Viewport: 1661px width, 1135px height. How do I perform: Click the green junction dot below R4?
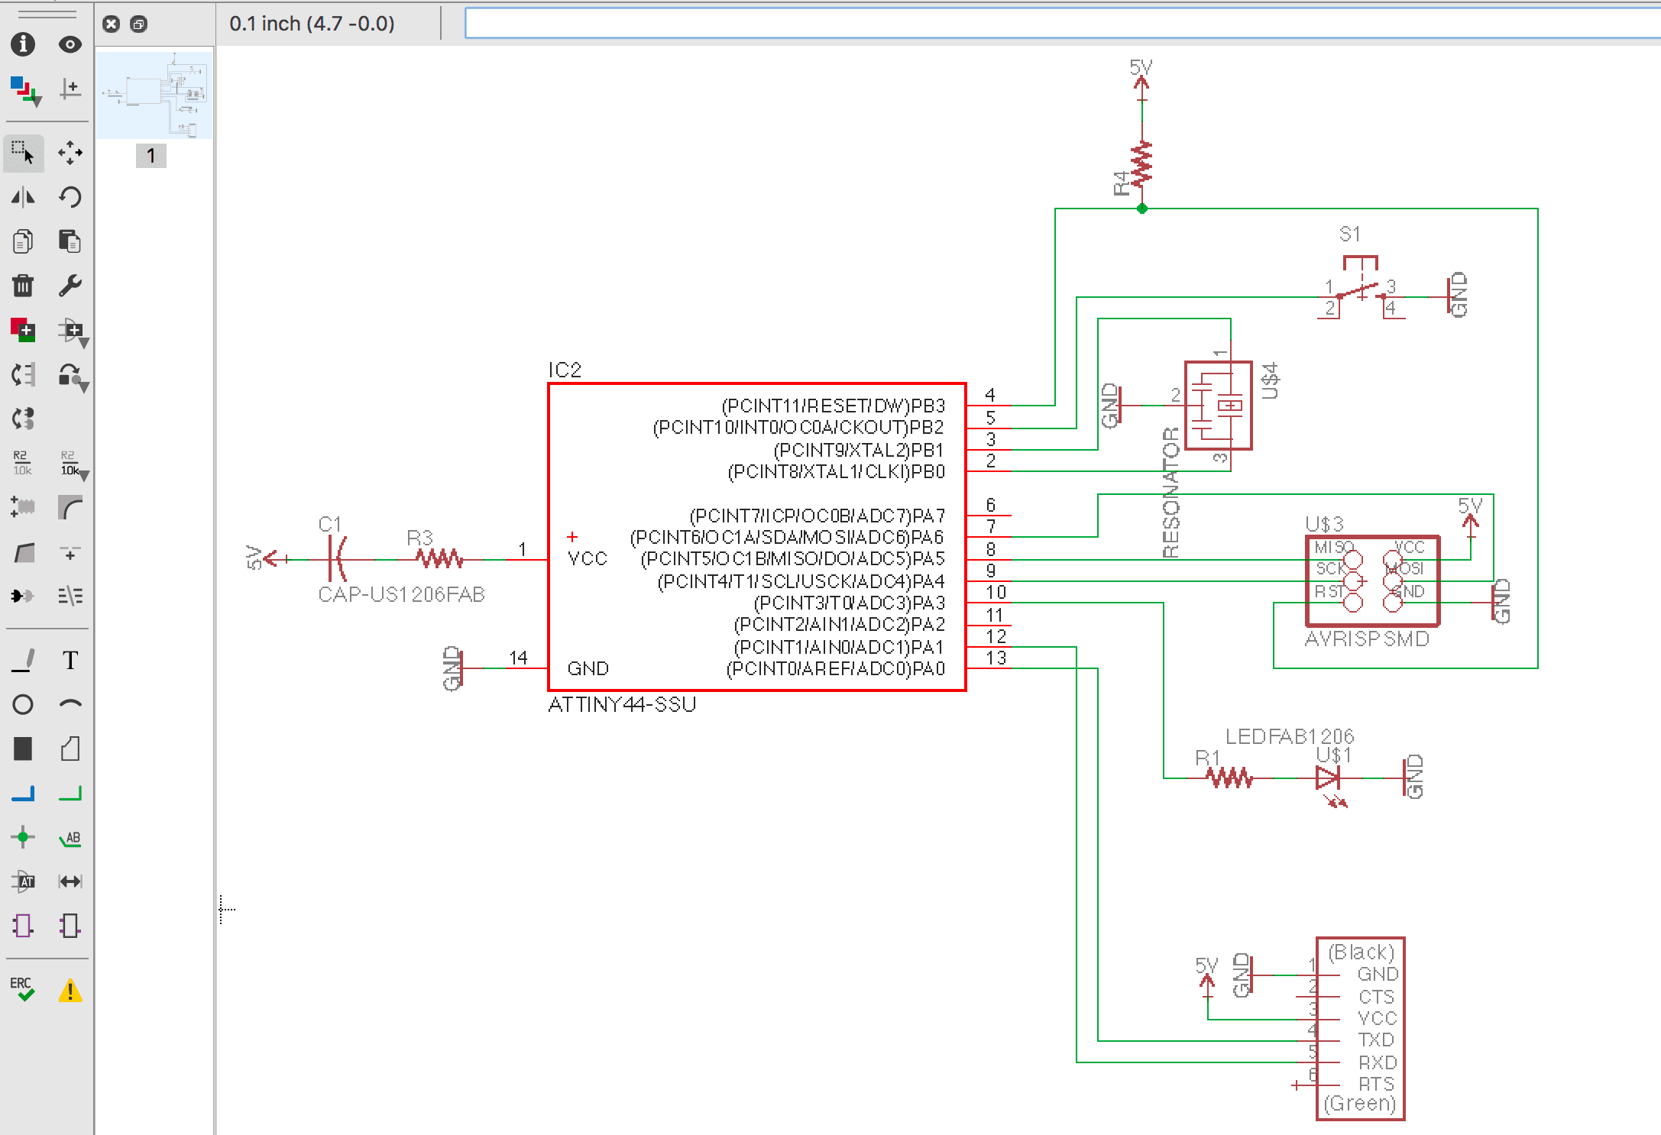pyautogui.click(x=1142, y=209)
